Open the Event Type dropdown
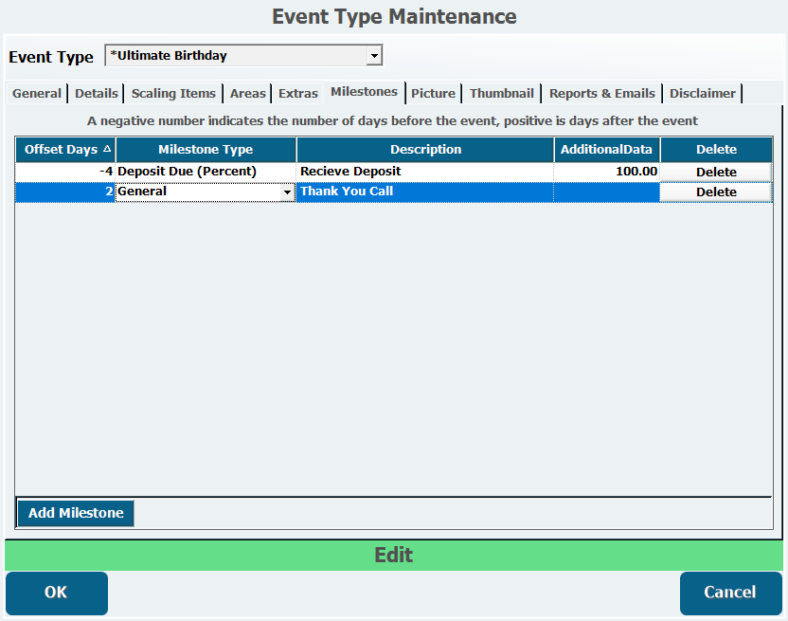Viewport: 788px width, 621px height. 374,56
